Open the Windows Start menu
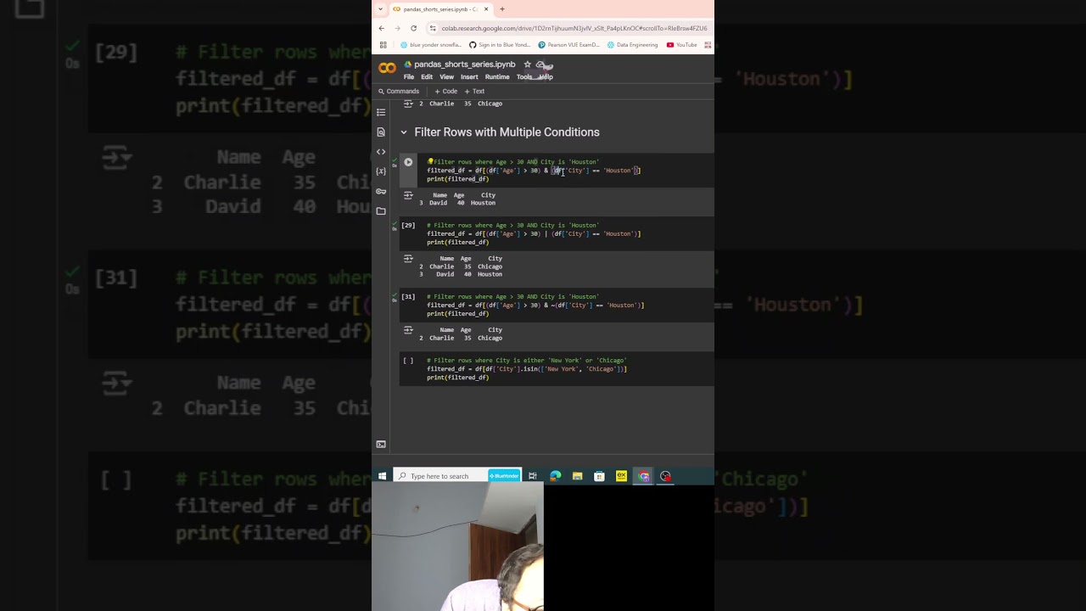This screenshot has height=611, width=1086. coord(382,476)
